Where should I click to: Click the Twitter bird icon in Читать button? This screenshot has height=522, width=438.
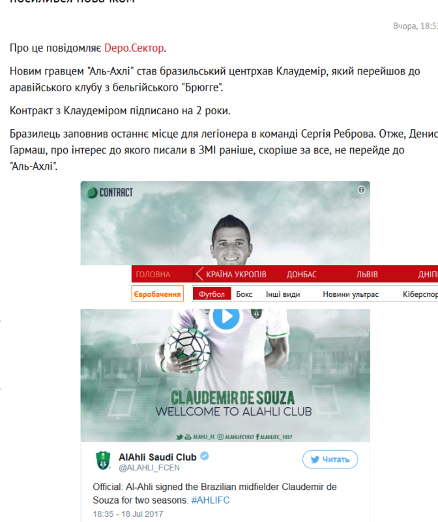pos(315,460)
